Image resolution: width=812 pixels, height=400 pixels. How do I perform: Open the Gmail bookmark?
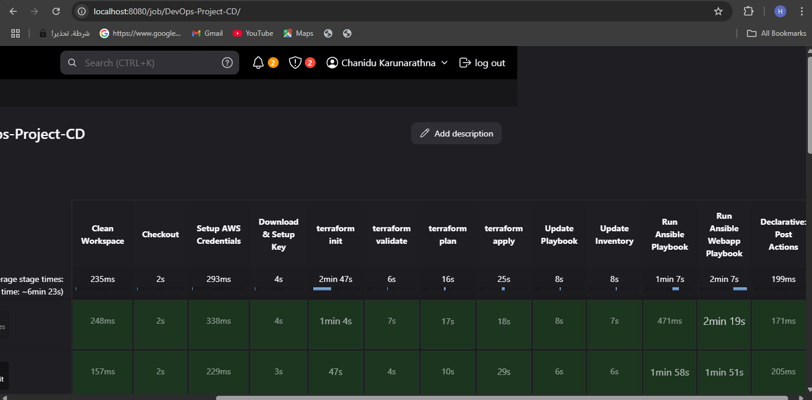pyautogui.click(x=207, y=33)
